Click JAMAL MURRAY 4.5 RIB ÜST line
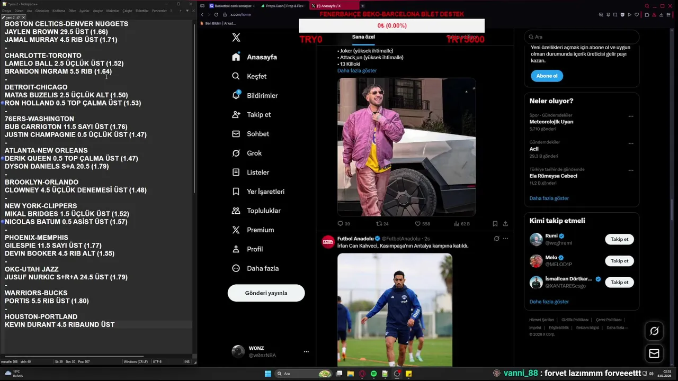Image resolution: width=678 pixels, height=381 pixels. (61, 40)
